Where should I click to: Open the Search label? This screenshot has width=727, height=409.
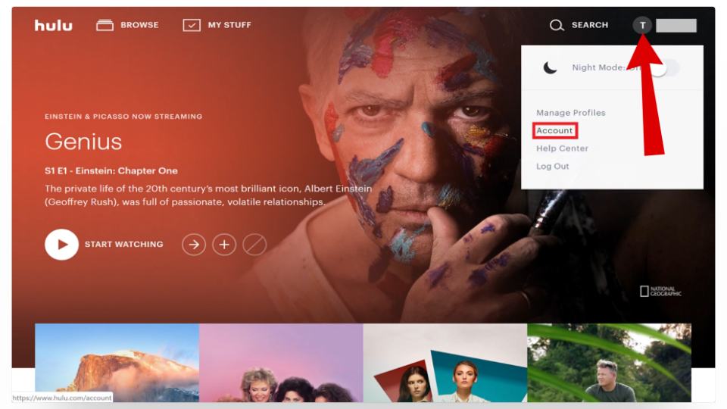coord(590,25)
